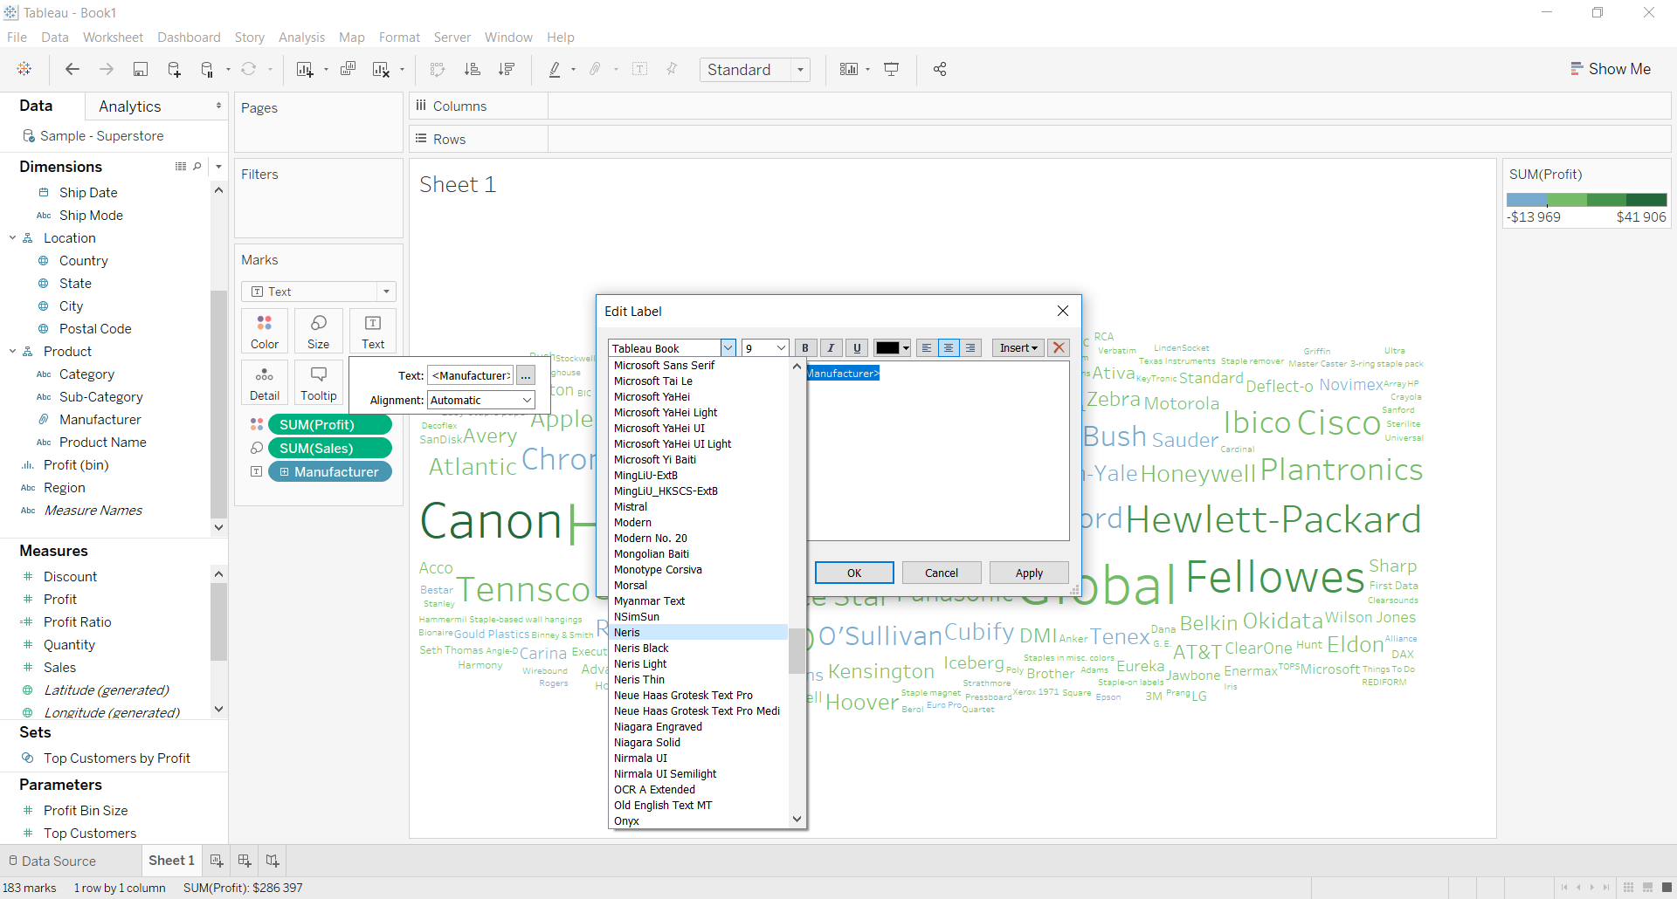Open the Insert field dropdown
This screenshot has height=899, width=1677.
[1018, 347]
